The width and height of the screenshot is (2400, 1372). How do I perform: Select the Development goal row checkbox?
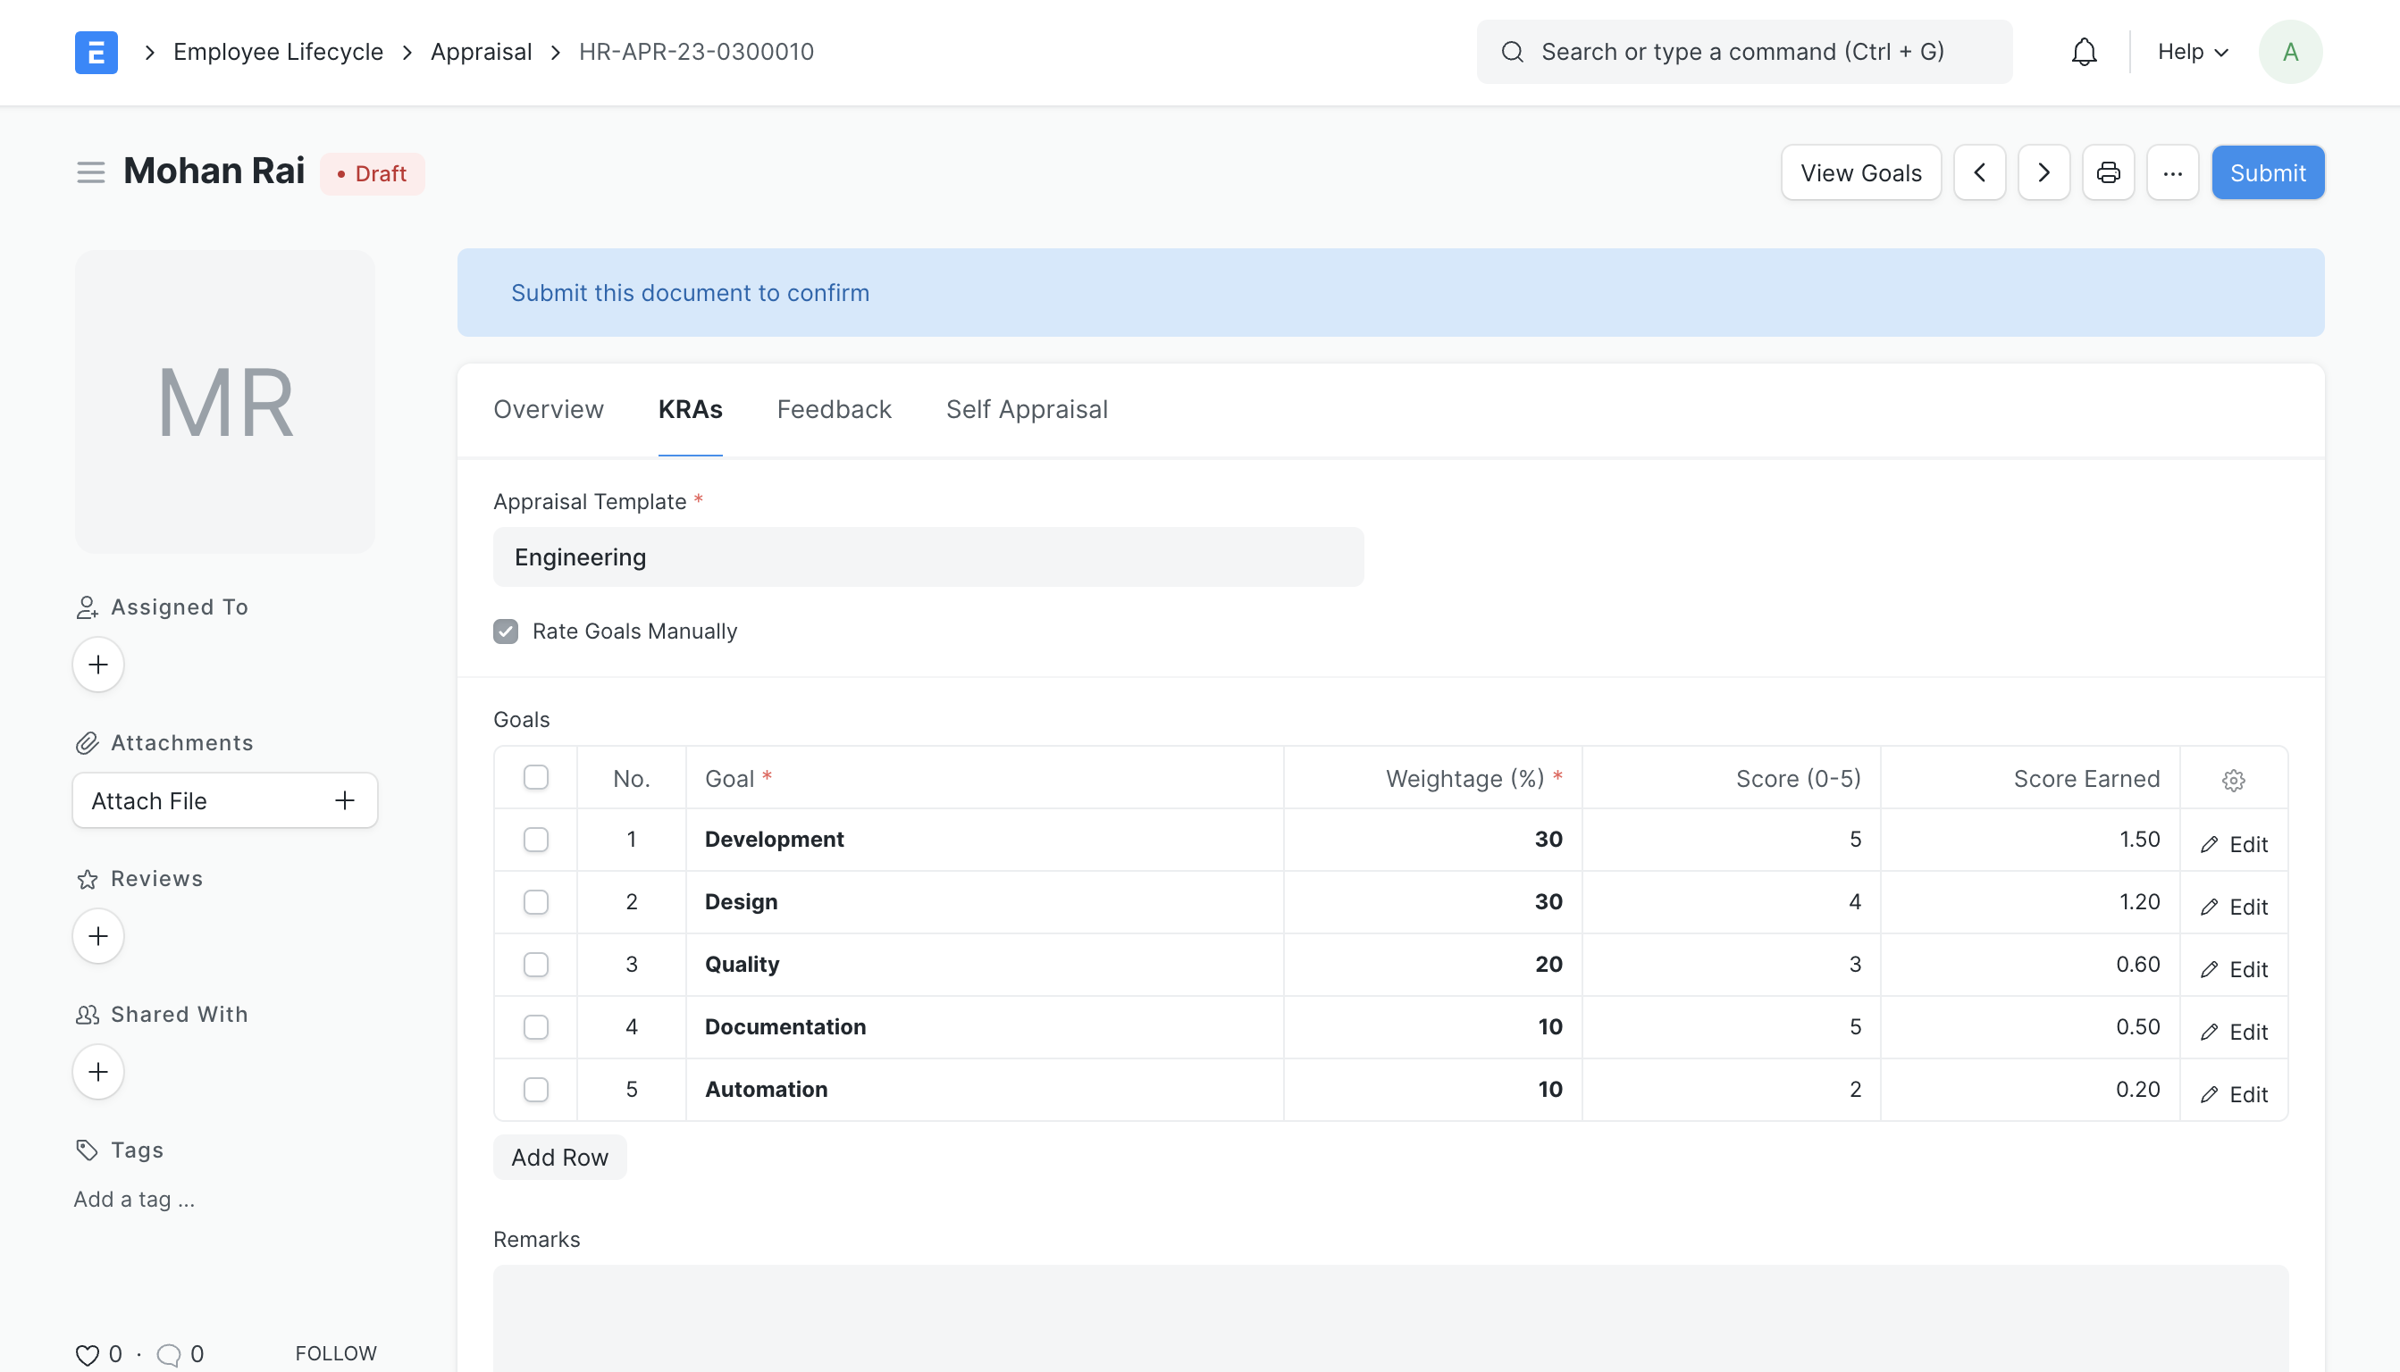[535, 839]
